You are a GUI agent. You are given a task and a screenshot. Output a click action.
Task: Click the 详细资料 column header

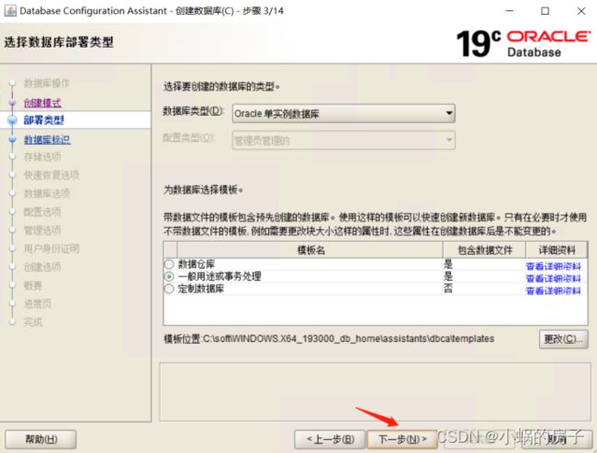coord(557,249)
